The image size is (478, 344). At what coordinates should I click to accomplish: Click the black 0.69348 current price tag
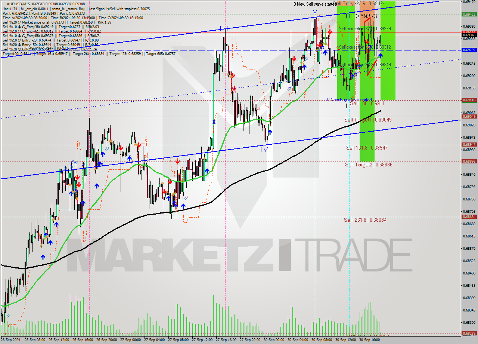(469, 35)
